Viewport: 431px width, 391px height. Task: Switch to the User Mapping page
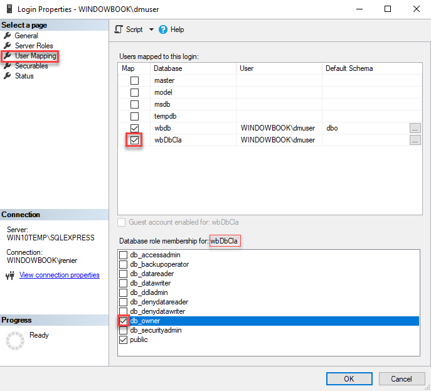point(36,56)
